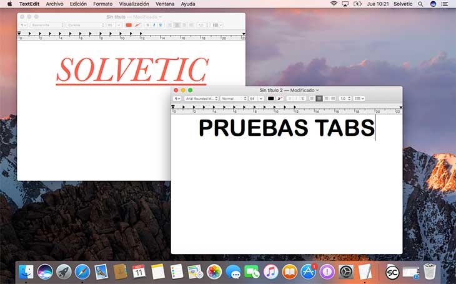The width and height of the screenshot is (456, 284).
Task: Open iTunes from the Dock
Action: pos(270,272)
